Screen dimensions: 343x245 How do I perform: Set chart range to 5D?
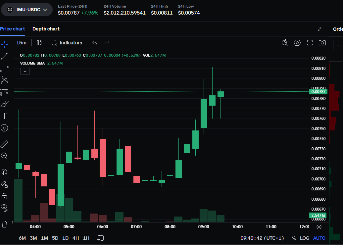(55, 238)
